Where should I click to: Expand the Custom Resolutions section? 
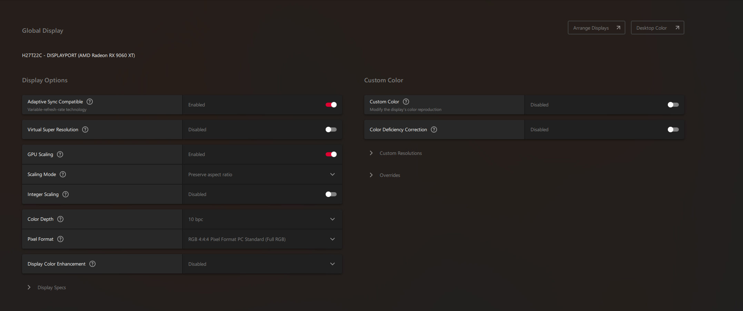[396, 153]
